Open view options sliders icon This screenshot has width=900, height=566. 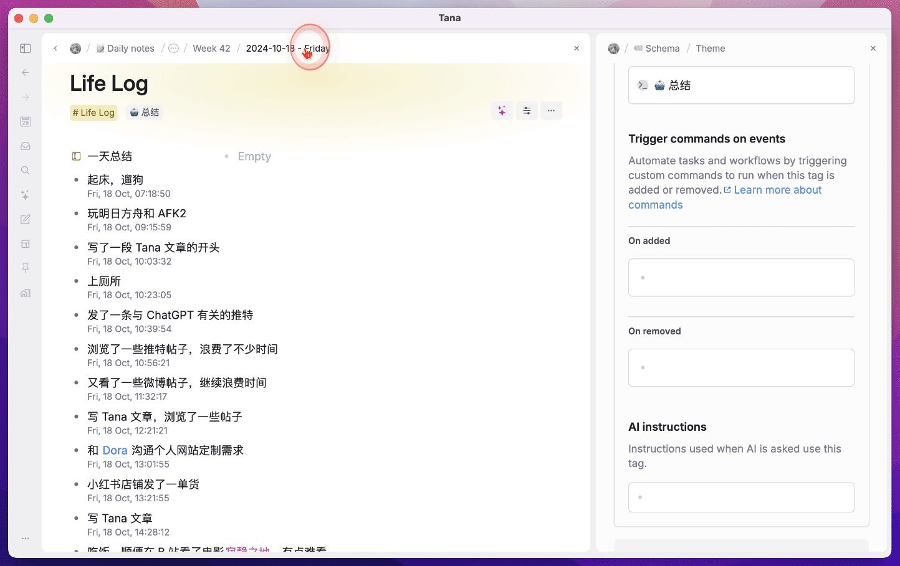click(x=527, y=111)
